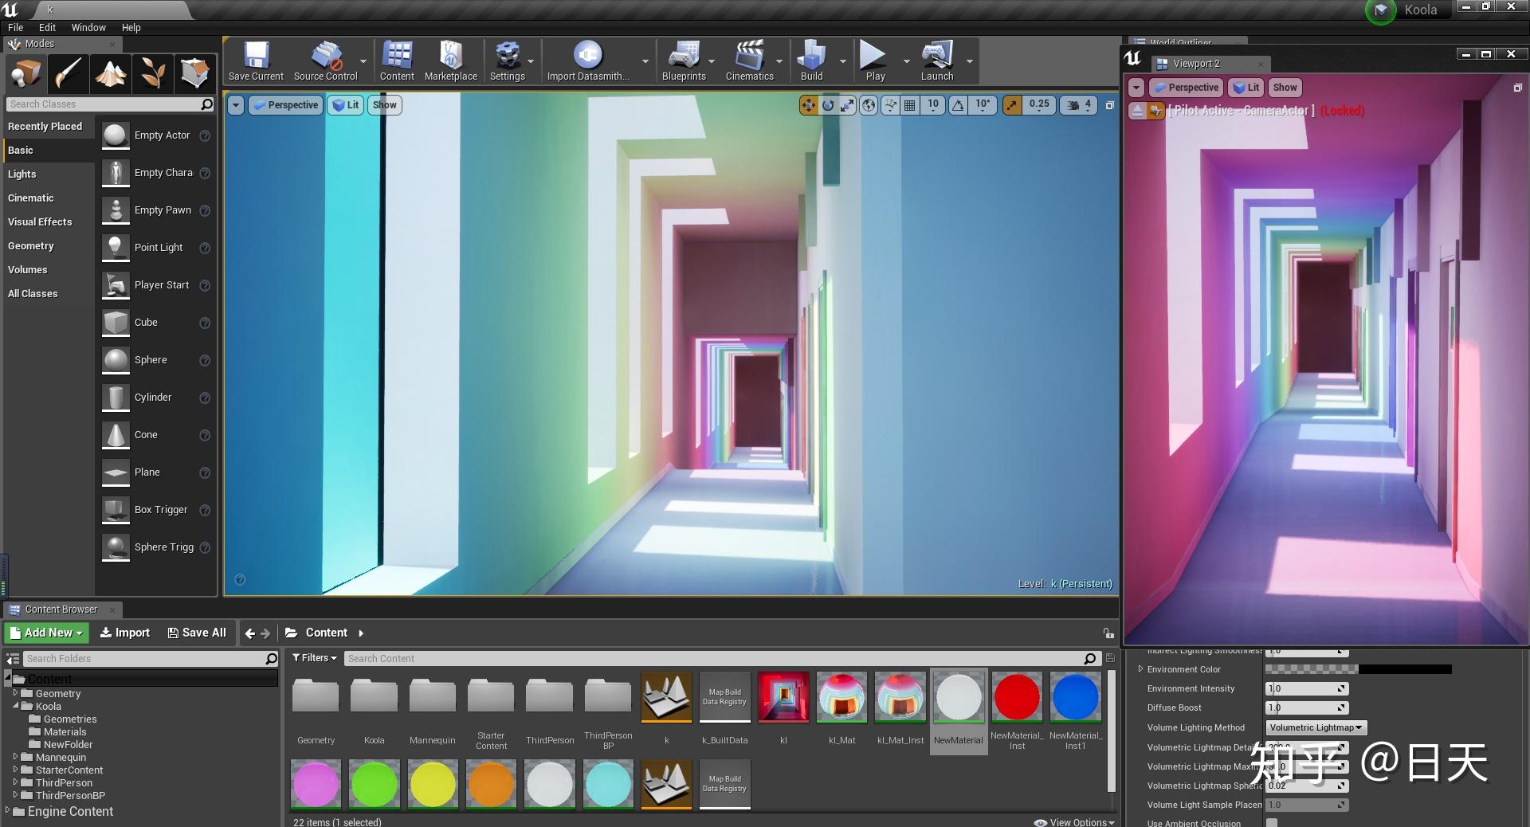Image resolution: width=1530 pixels, height=827 pixels.
Task: Click the Lit button in Viewport 2
Action: point(1246,88)
